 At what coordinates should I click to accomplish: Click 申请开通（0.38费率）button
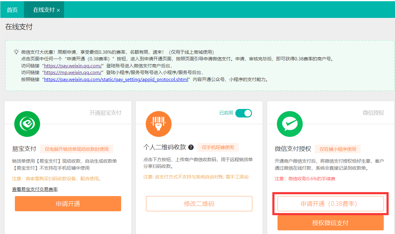tap(330, 204)
